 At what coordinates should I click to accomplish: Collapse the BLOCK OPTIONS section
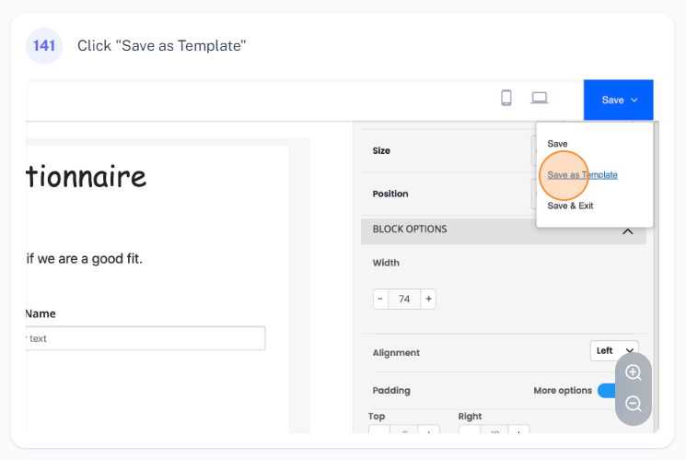tap(627, 230)
